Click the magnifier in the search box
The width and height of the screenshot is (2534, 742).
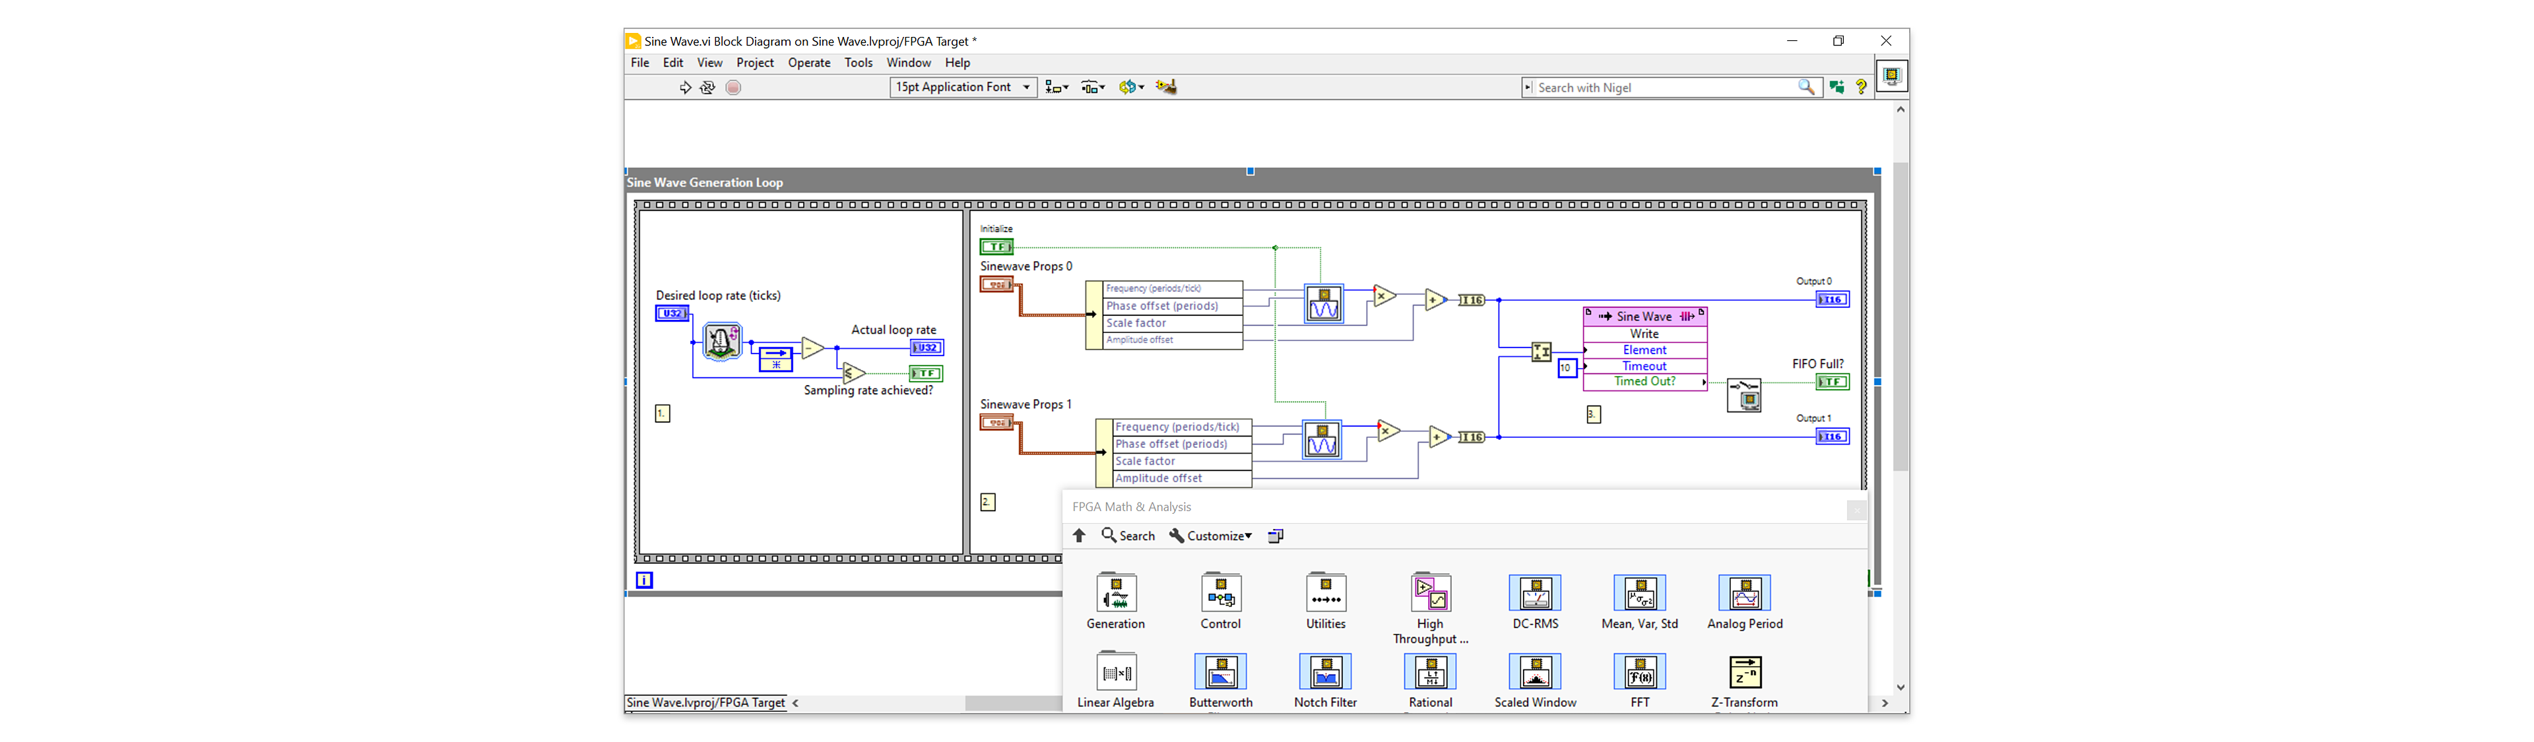click(x=1806, y=88)
